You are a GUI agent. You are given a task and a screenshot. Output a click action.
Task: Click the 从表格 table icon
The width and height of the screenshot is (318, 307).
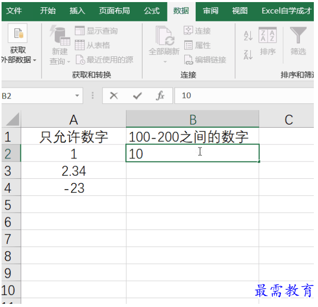80,45
